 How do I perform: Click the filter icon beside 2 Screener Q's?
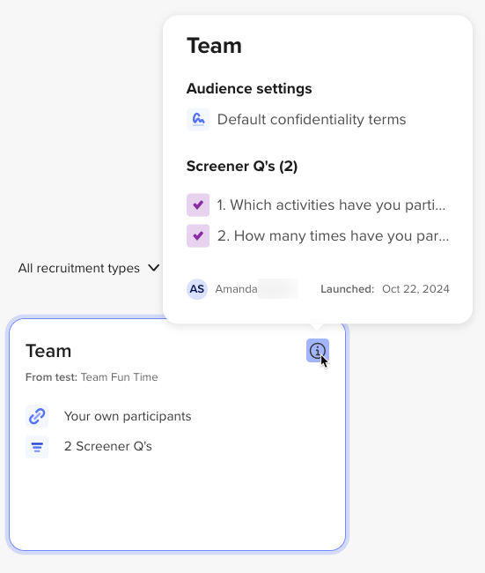pyautogui.click(x=37, y=447)
